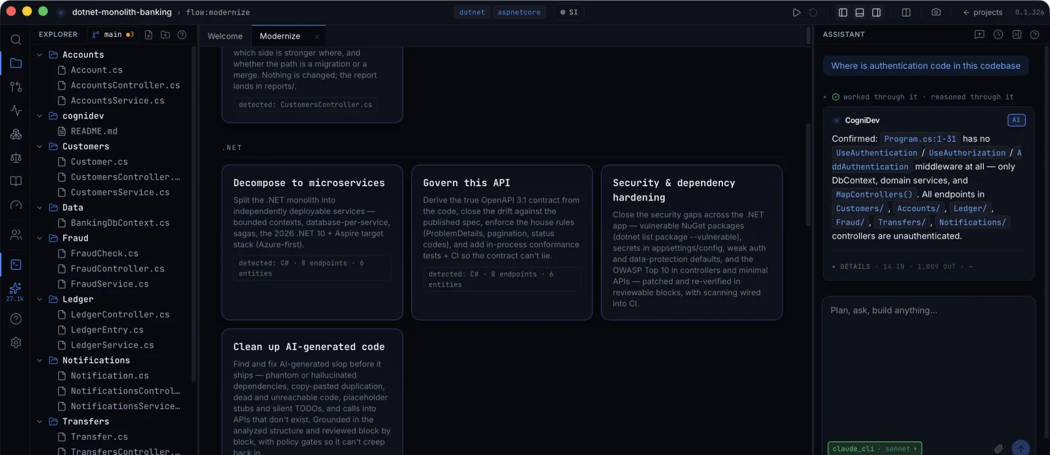Open the gauge dashboard icon in the activity bar
This screenshot has height=455, width=1050.
16,205
